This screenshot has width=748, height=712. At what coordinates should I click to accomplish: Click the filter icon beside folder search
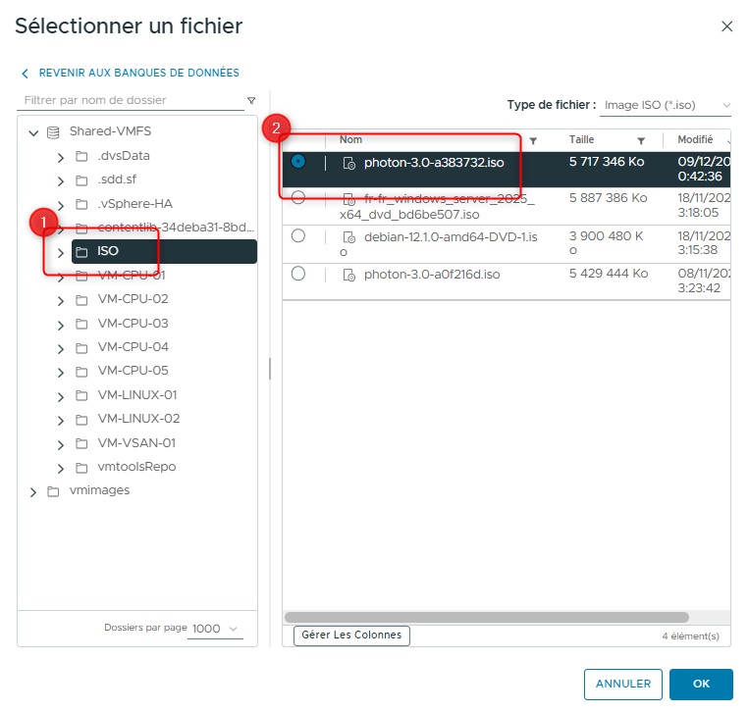(x=251, y=100)
